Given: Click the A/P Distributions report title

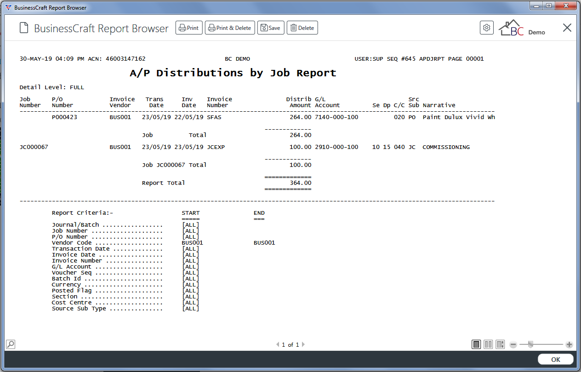Looking at the screenshot, I should 233,73.
